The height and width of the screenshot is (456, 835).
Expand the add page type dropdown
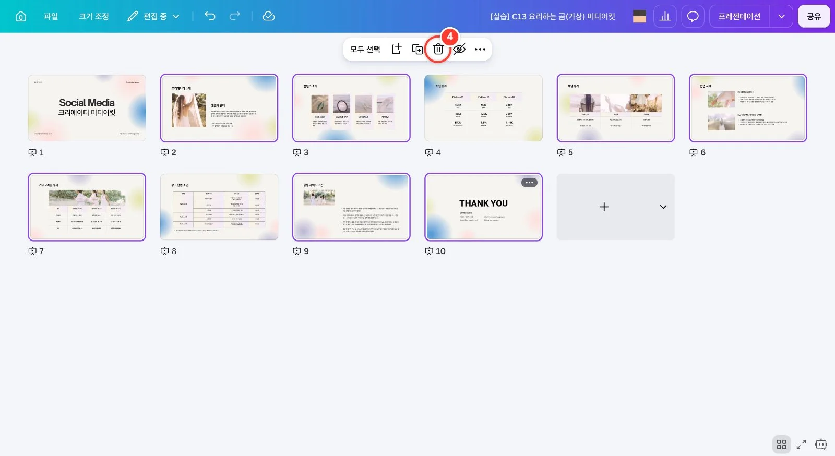coord(663,207)
